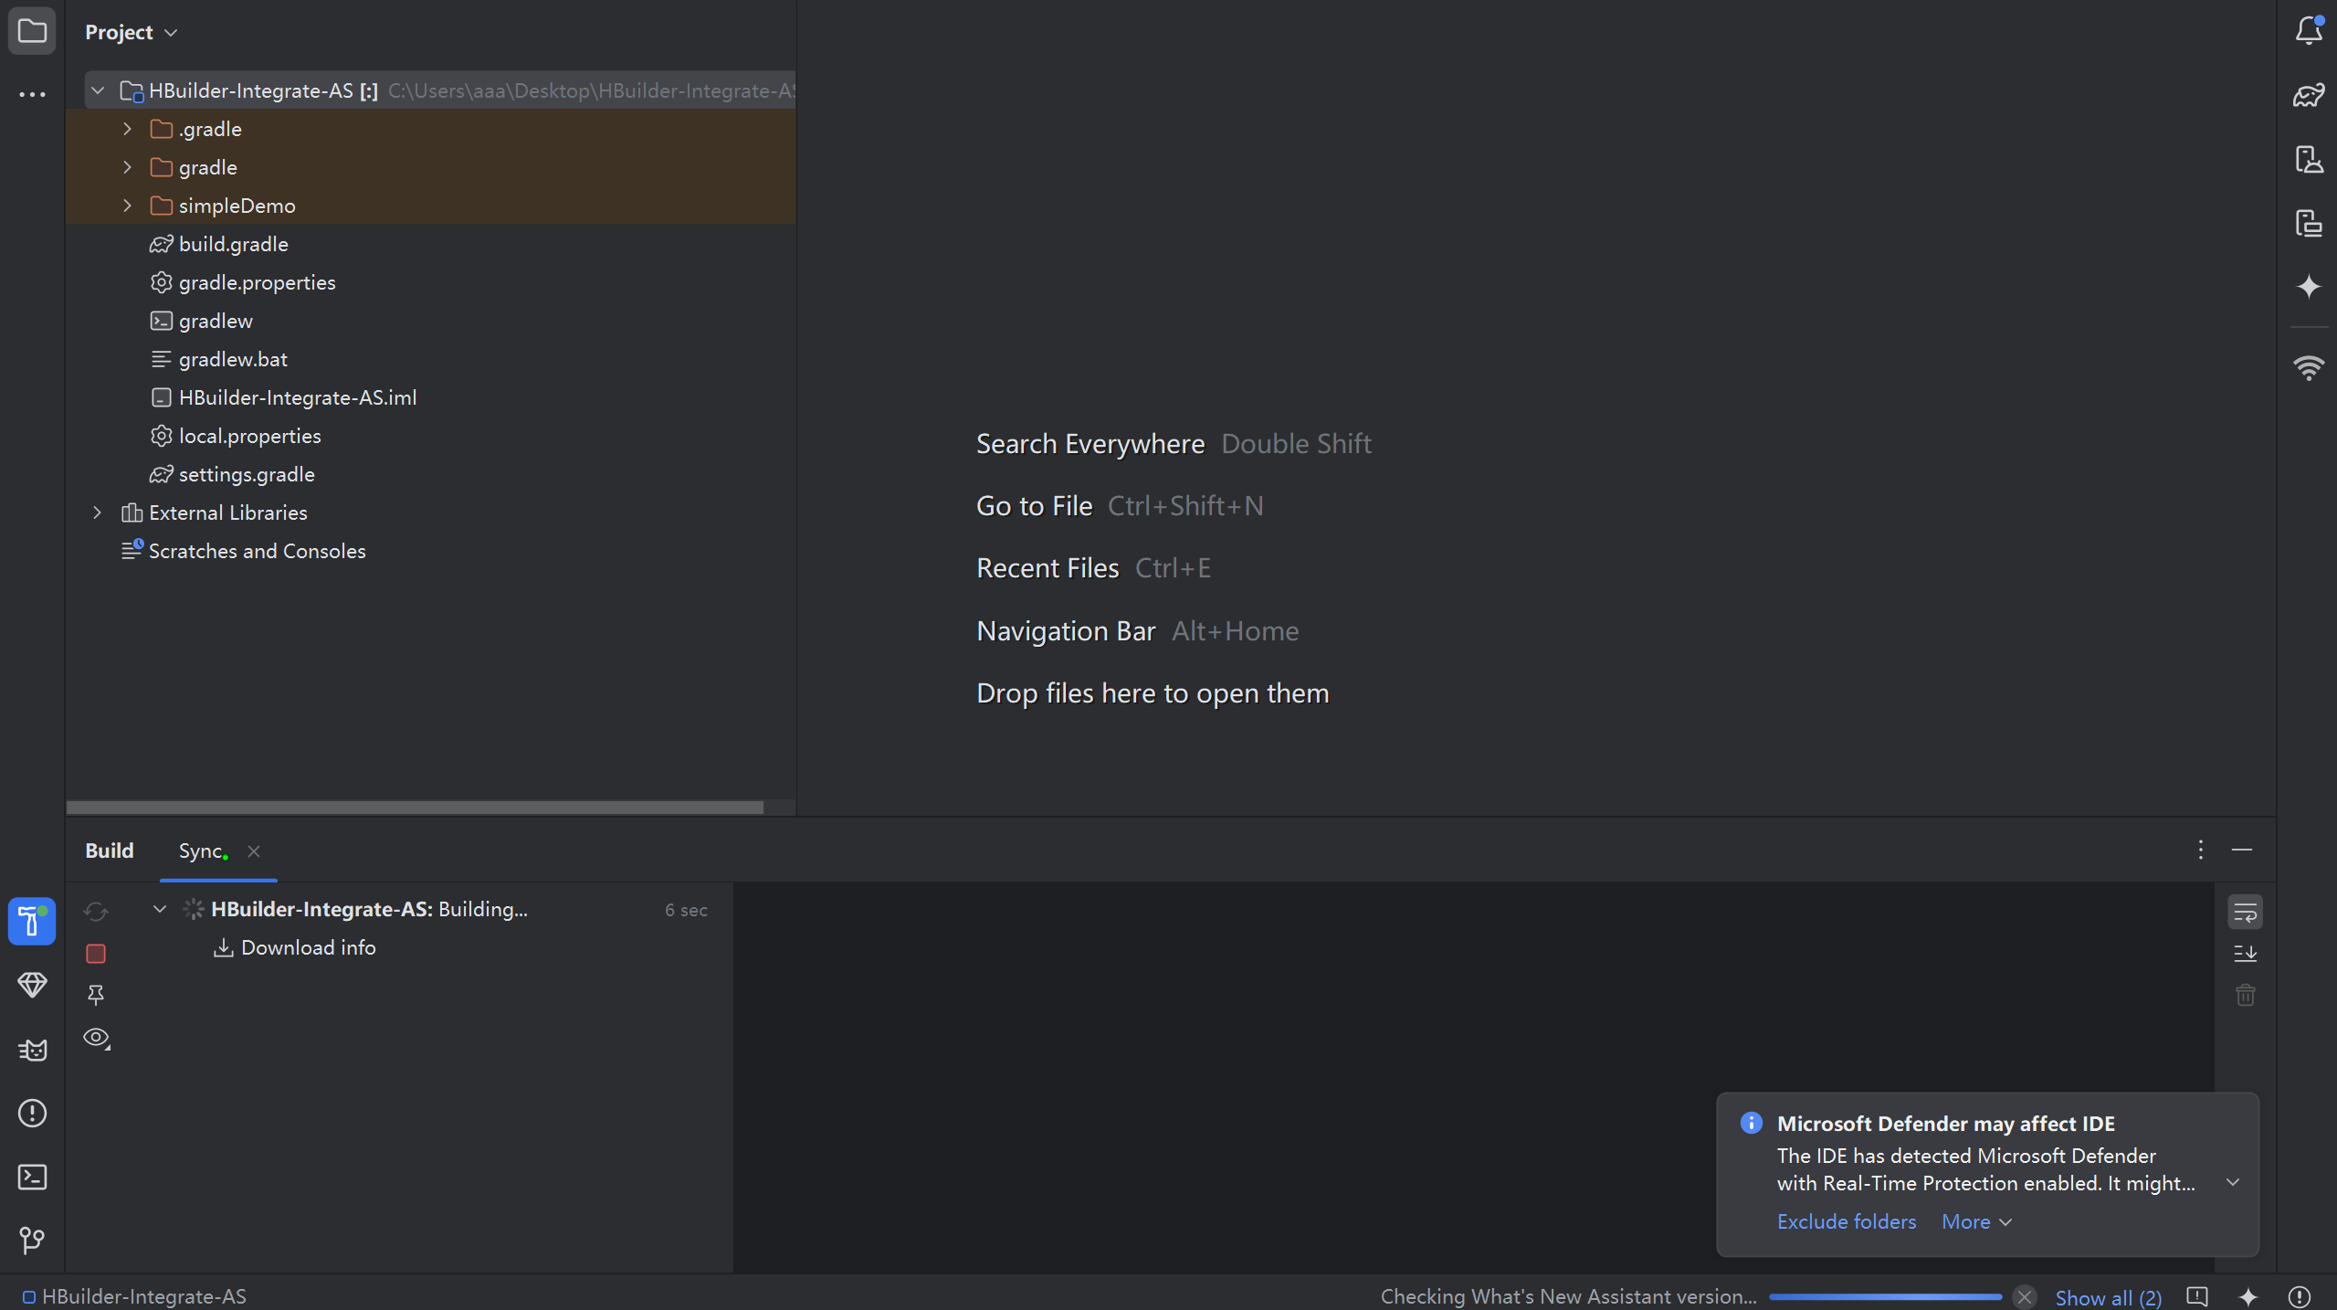Click the Exclude folders link
The height and width of the screenshot is (1310, 2337).
click(x=1846, y=1221)
